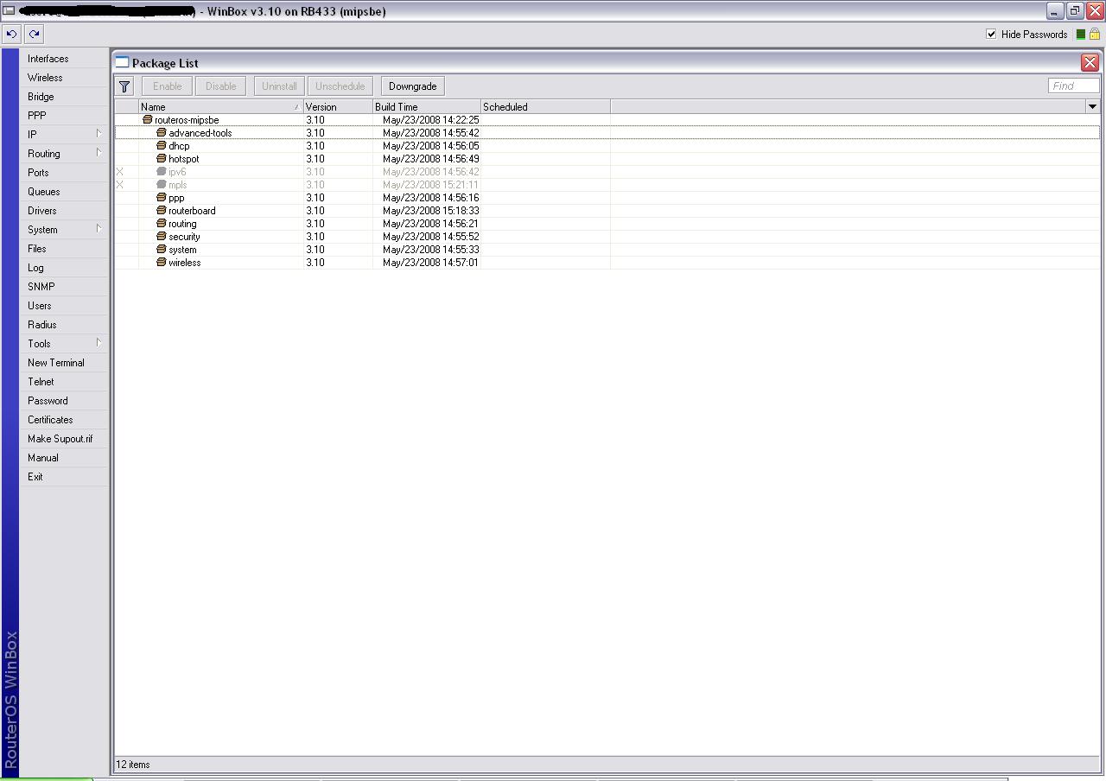Screen dimensions: 1106x781
Task: Select the routeros-mipsbe package row
Action: 607,120
